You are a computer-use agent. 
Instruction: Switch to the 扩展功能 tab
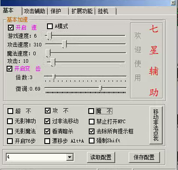pos(82,11)
